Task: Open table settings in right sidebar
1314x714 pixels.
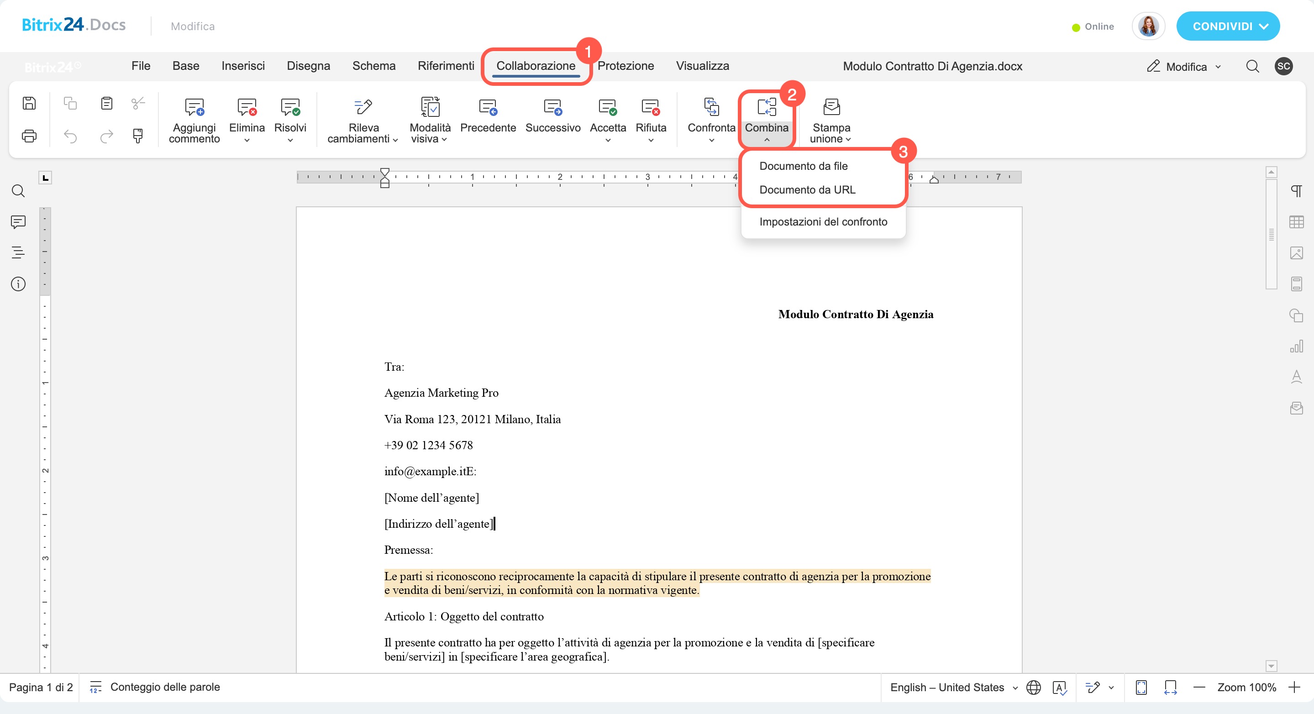Action: coord(1296,222)
